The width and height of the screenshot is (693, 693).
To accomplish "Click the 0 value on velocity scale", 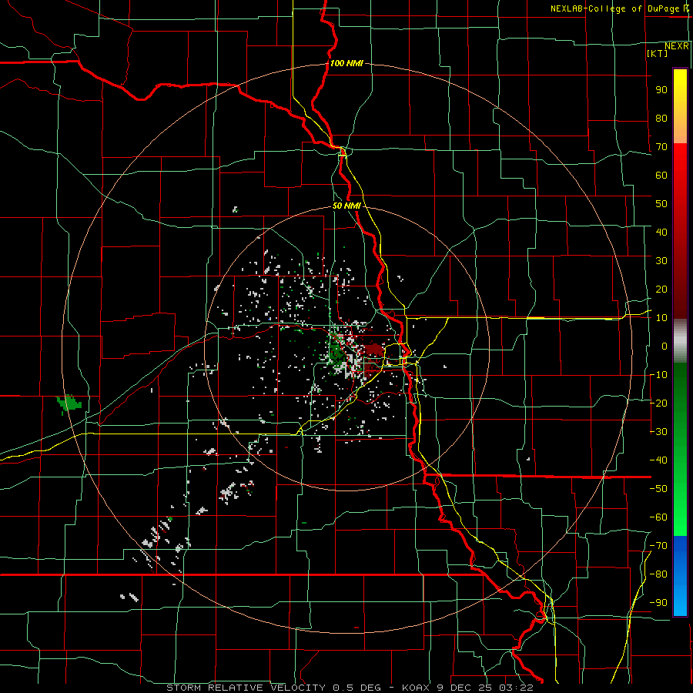I will (665, 346).
